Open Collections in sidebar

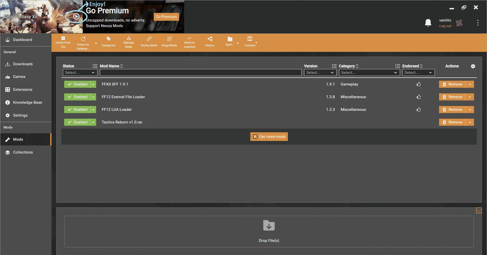click(x=26, y=152)
